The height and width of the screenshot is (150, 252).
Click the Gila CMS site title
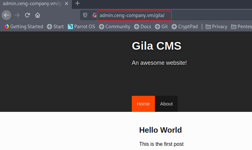click(157, 46)
